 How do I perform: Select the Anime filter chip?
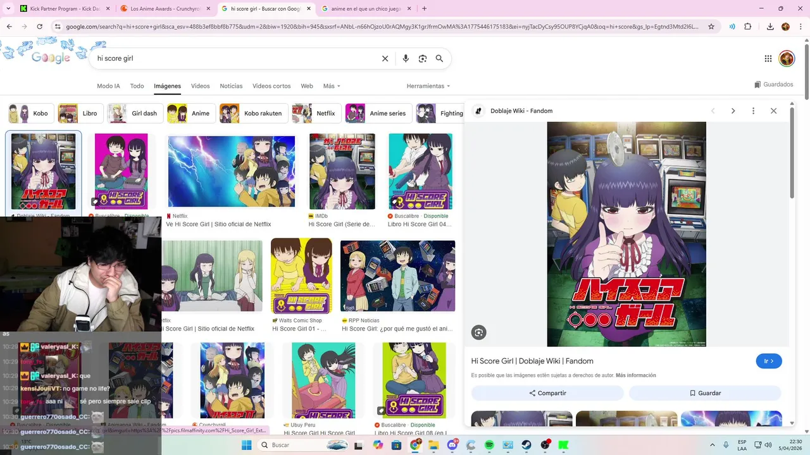[190, 113]
